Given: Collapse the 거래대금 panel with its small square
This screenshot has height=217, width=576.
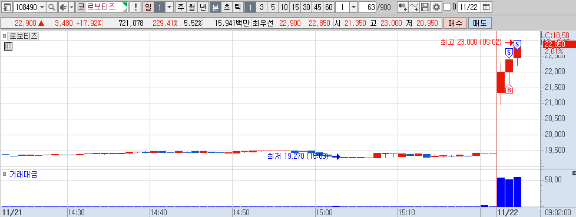Looking at the screenshot, I should 4,174.
